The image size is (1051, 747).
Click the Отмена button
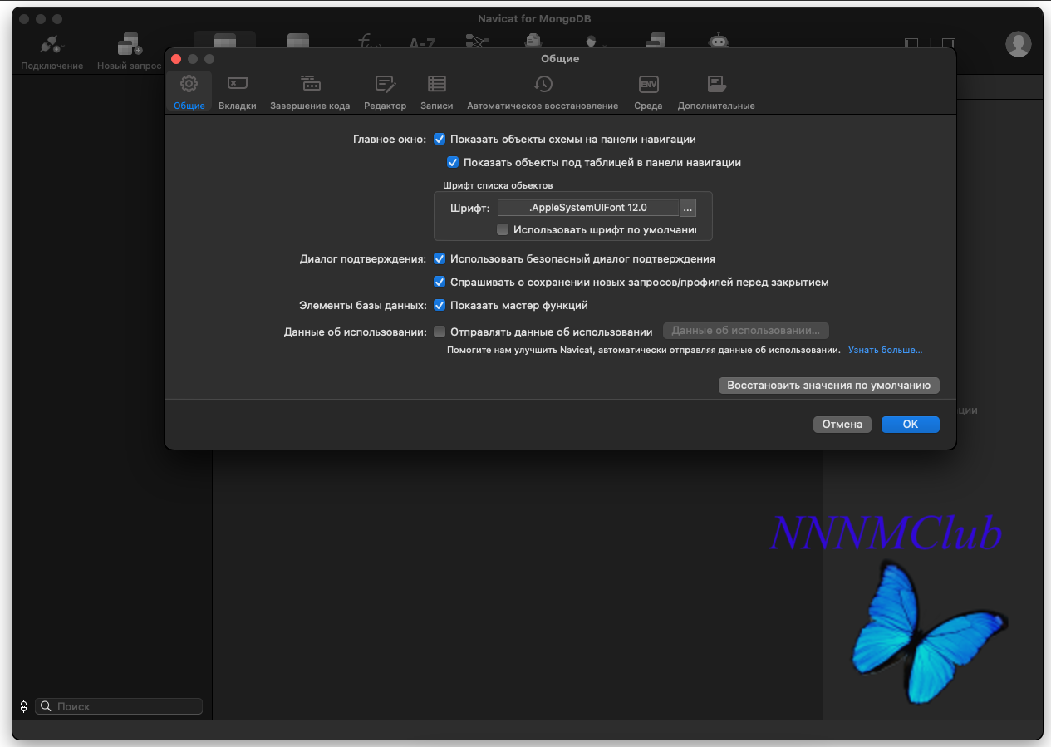842,425
